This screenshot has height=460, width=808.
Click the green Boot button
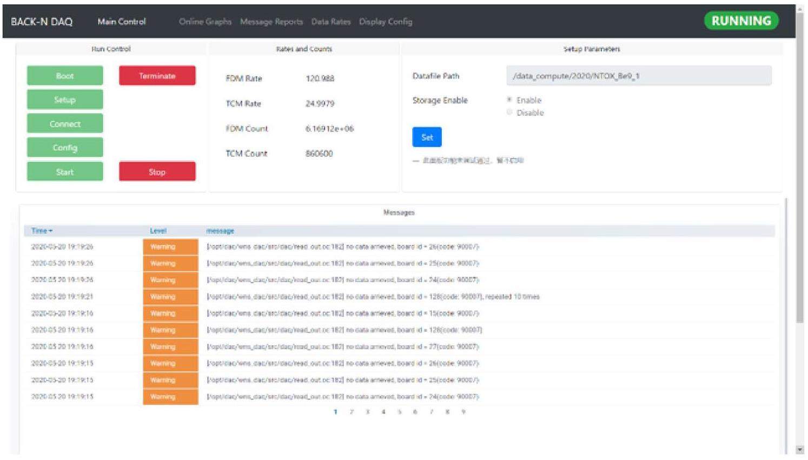(65, 76)
